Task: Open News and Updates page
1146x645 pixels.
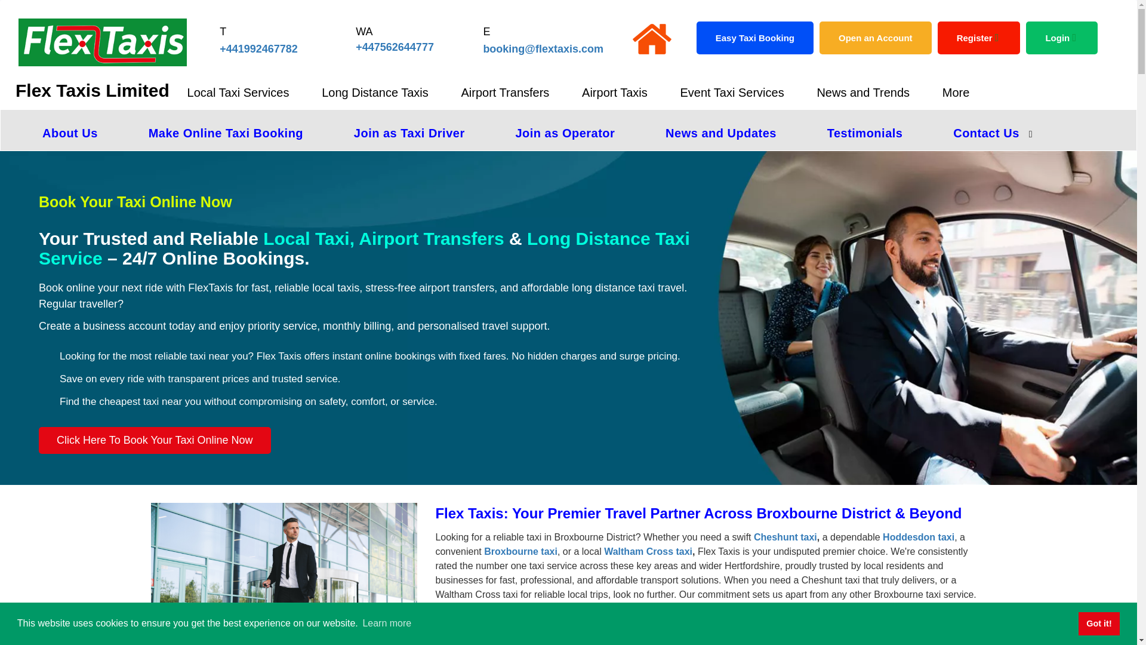Action: (720, 133)
